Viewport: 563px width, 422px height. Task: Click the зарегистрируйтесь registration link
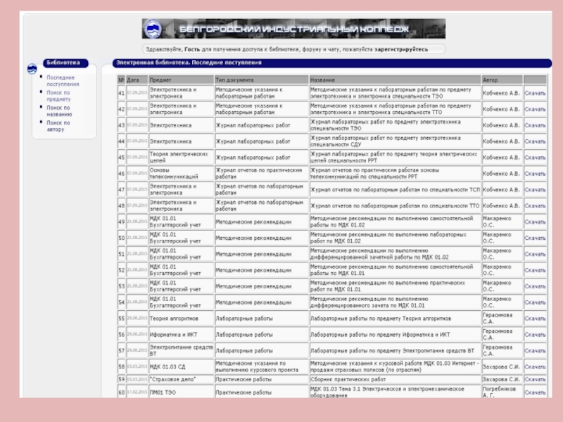click(x=401, y=49)
